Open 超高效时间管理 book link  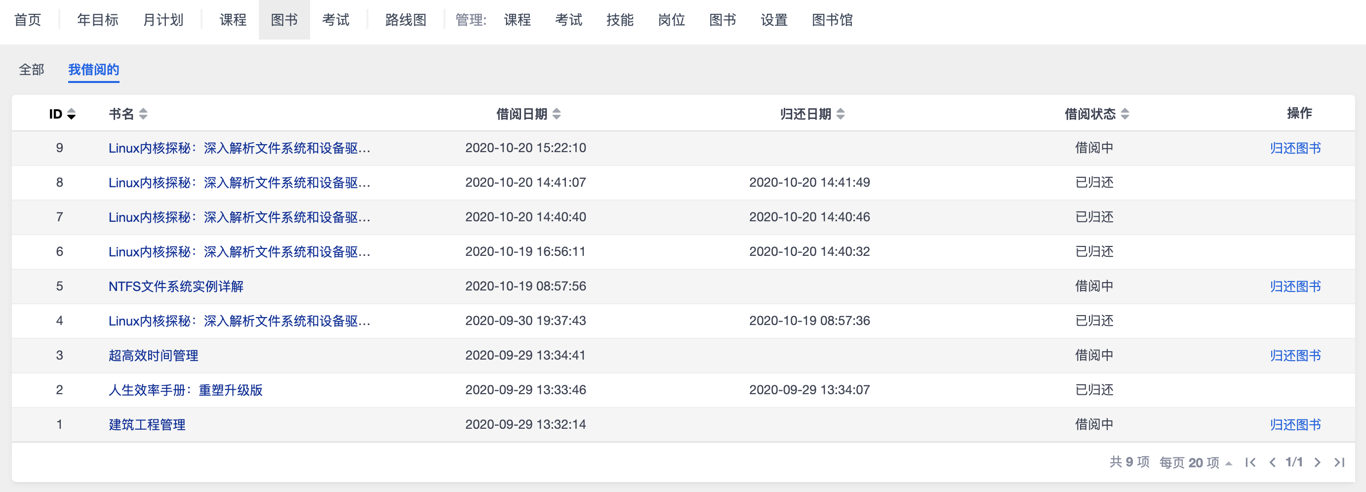153,355
